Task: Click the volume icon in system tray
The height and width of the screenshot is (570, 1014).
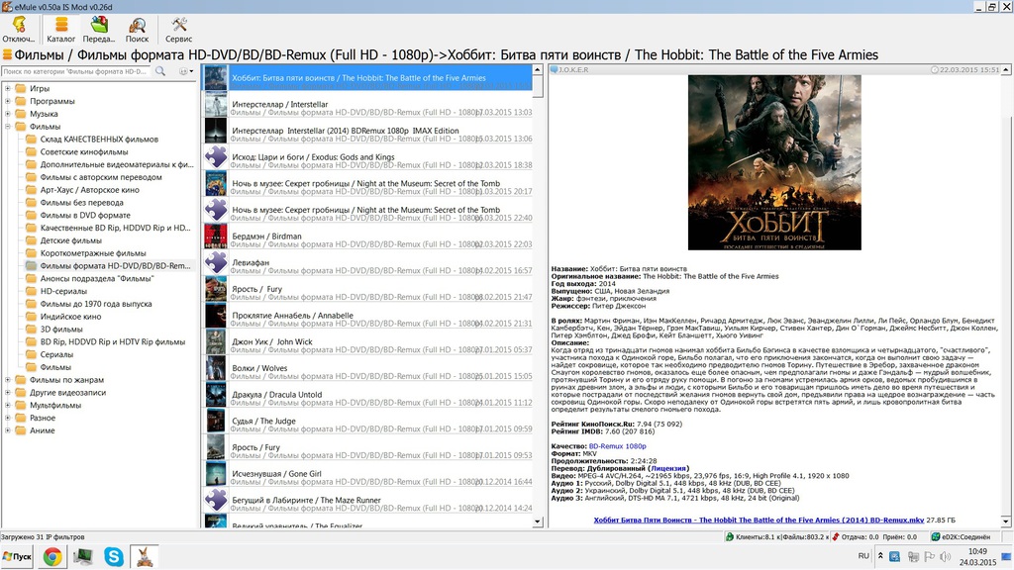Action: pyautogui.click(x=945, y=556)
